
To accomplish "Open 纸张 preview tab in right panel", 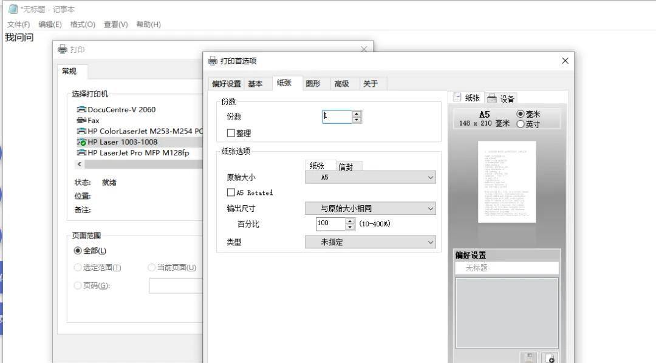I will click(466, 98).
